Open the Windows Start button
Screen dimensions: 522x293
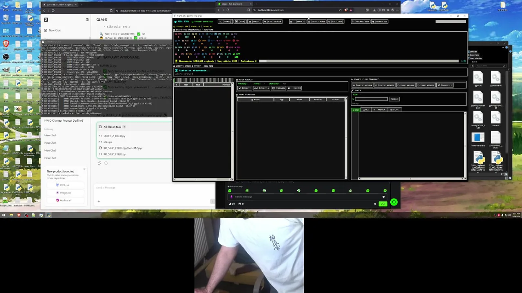tap(3, 215)
